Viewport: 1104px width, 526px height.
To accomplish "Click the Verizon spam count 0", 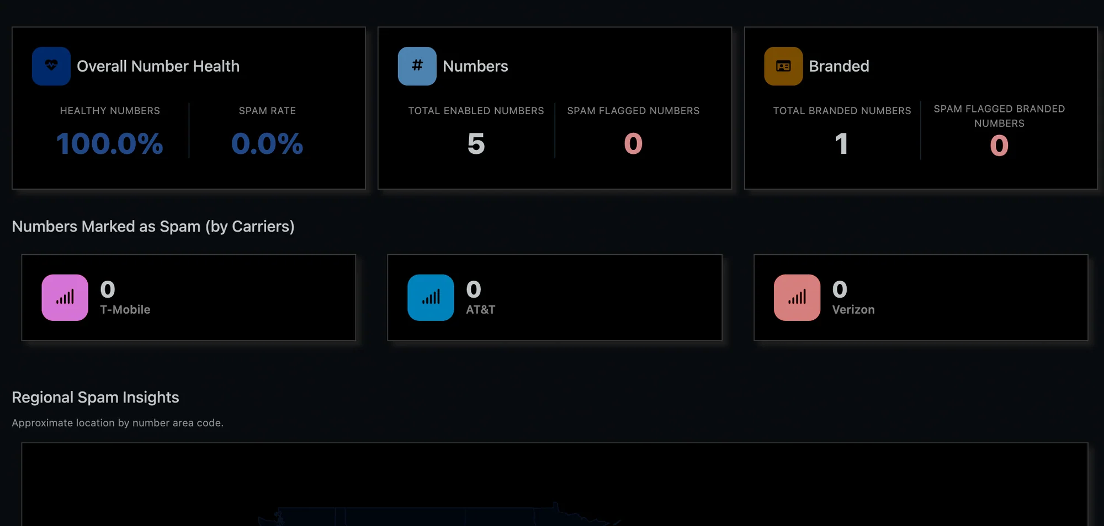I will click(840, 289).
